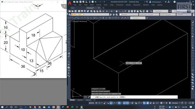195x109 pixels.
Task: Open the text style Standard dropdown
Action: pos(161,11)
